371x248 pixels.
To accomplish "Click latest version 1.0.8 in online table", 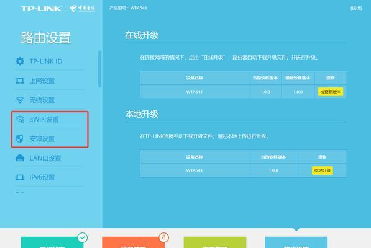I will point(298,92).
